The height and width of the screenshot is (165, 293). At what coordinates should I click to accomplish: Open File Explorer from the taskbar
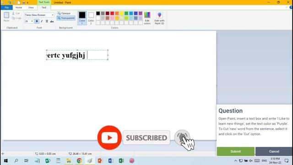(69, 161)
